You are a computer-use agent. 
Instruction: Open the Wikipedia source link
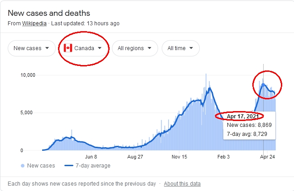click(x=34, y=23)
